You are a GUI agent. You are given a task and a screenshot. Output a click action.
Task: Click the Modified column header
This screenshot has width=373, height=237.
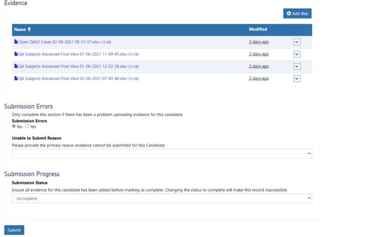coord(258,29)
